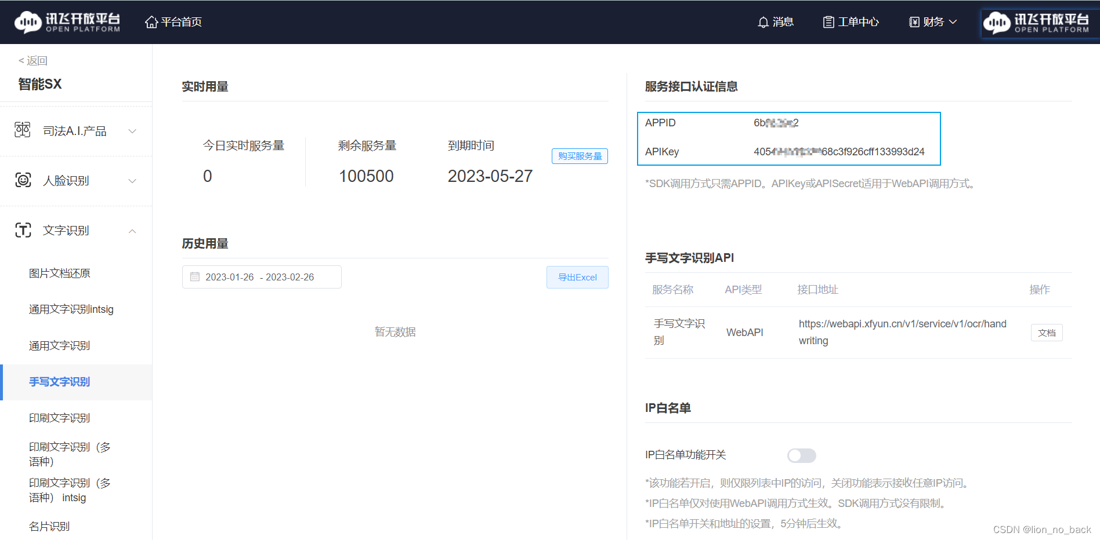The height and width of the screenshot is (540, 1100).
Task: Click the remaining quota 100500
Action: [x=366, y=176]
